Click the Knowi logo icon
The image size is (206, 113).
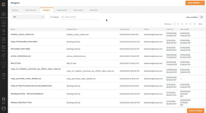[4, 4]
